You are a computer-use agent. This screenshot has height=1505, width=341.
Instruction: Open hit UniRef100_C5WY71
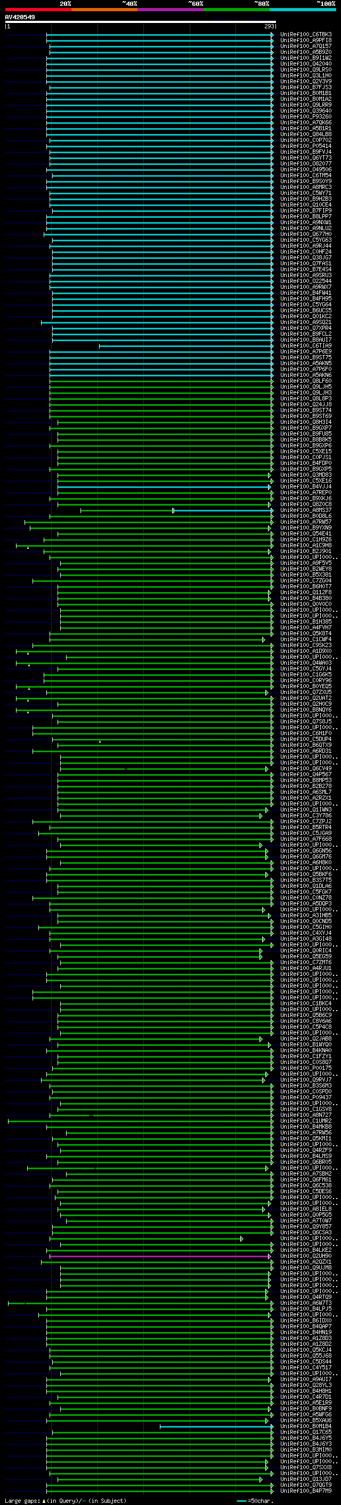(305, 193)
